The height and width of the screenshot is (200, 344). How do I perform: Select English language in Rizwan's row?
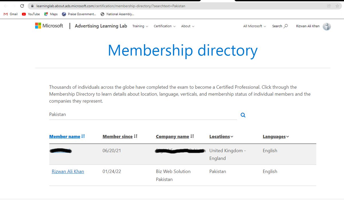tap(270, 171)
